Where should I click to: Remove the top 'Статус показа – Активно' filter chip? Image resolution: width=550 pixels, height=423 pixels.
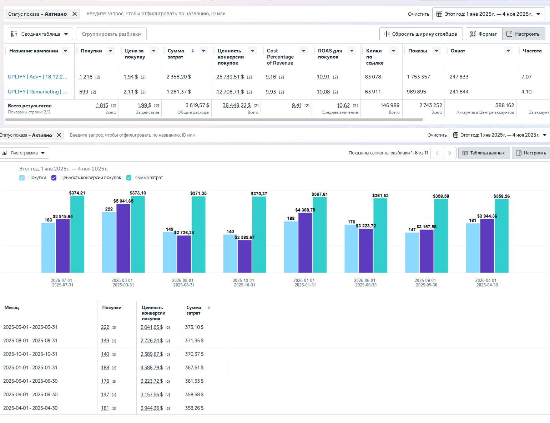(74, 14)
